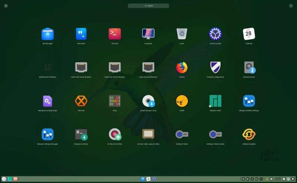
Task: Launch Qt V4L2 test Utility
Action: click(115, 134)
